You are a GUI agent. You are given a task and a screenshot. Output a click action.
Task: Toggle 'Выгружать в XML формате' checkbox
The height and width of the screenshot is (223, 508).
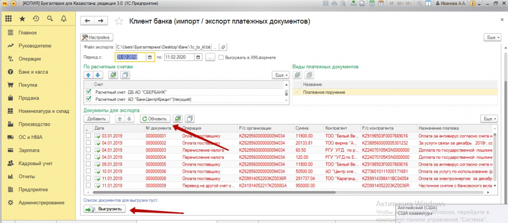point(221,57)
